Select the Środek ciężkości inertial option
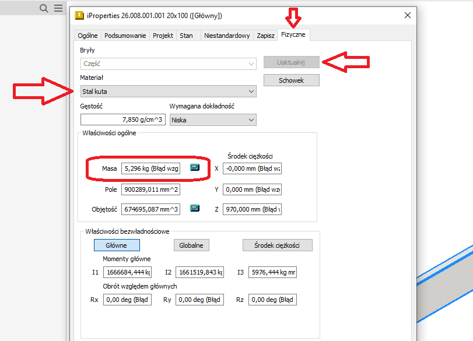This screenshot has width=473, height=341. pos(278,245)
